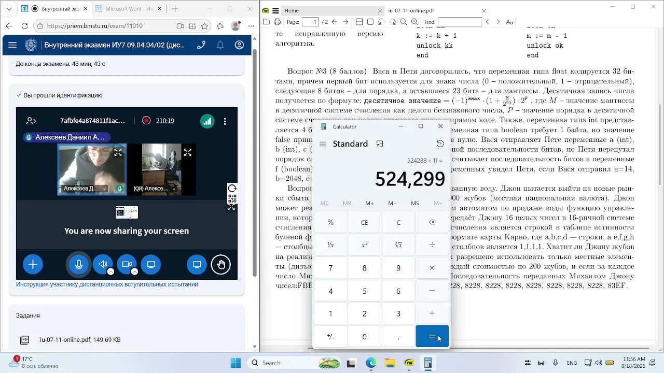
Task: Click the shared screen preview thumbnail
Action: click(x=127, y=212)
